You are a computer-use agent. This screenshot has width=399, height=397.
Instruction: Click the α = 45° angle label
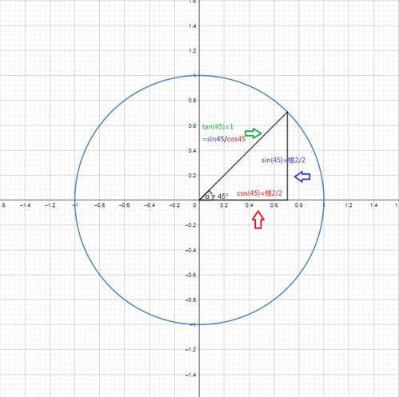pyautogui.click(x=217, y=197)
